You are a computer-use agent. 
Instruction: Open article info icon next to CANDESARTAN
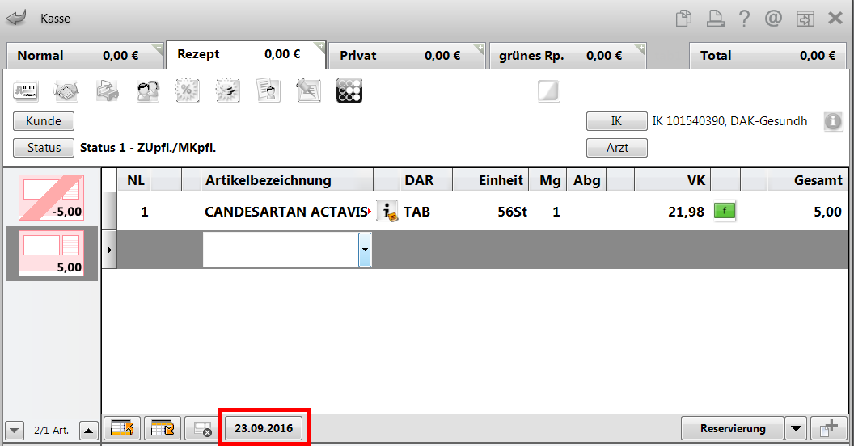point(387,211)
